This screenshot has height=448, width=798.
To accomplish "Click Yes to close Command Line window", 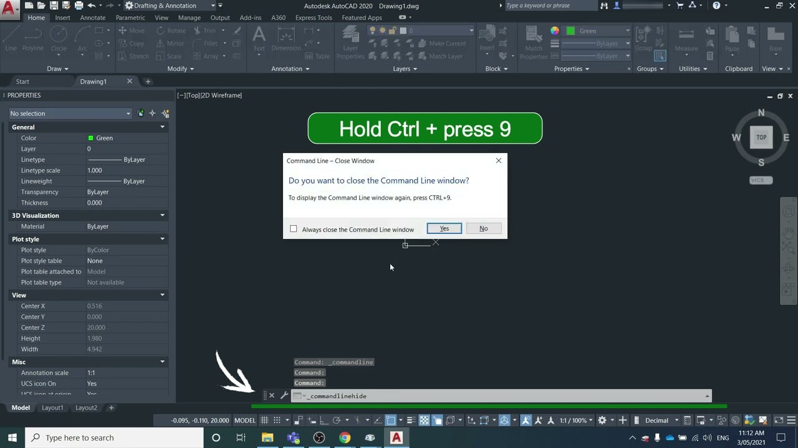I will [445, 228].
